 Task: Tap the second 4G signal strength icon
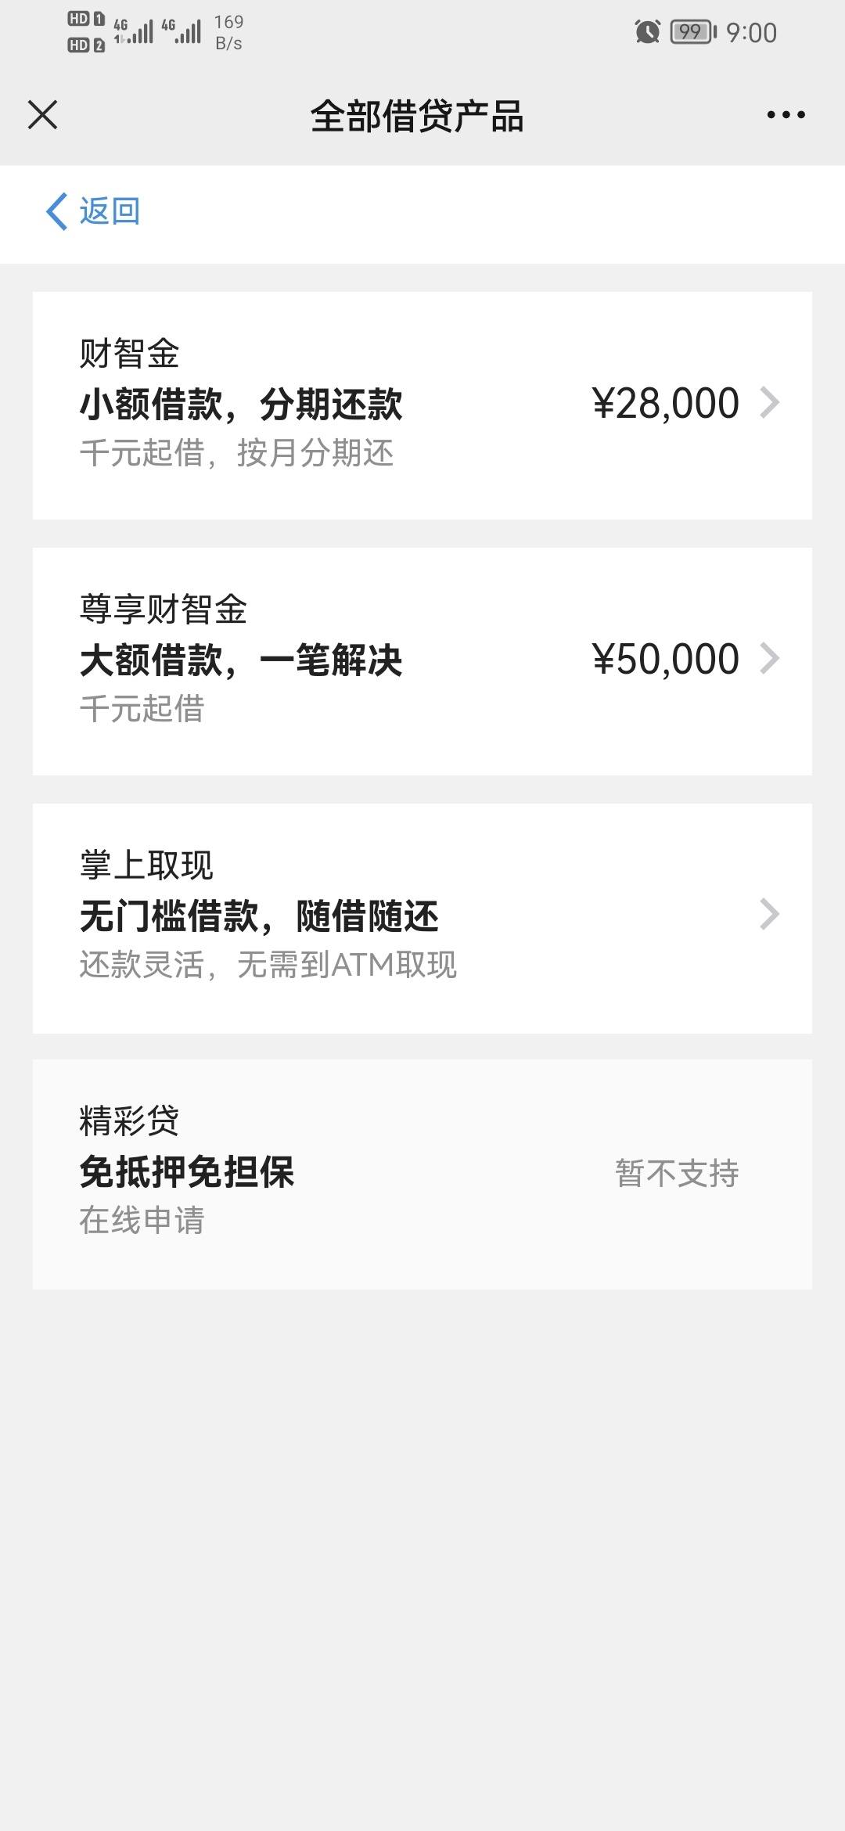coord(182,31)
